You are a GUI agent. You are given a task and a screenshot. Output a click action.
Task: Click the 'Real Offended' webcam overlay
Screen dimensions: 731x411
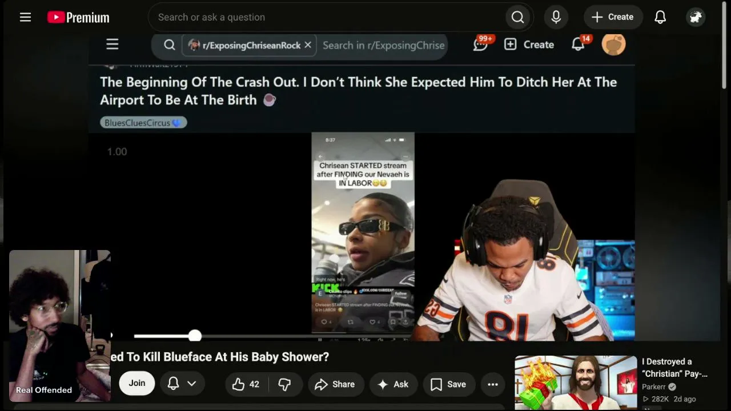pyautogui.click(x=59, y=325)
